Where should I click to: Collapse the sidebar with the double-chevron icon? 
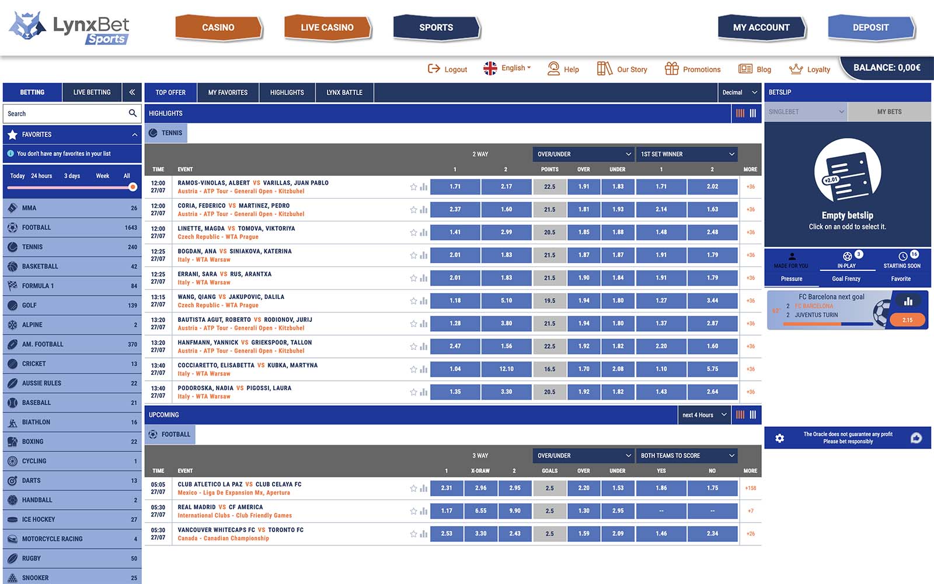coord(132,92)
